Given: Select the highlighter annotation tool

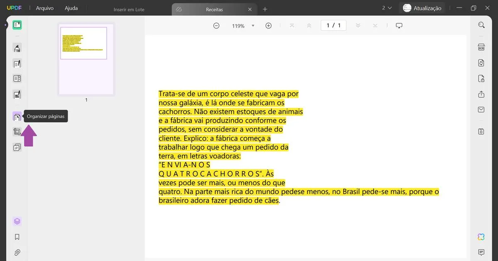Looking at the screenshot, I should [17, 48].
